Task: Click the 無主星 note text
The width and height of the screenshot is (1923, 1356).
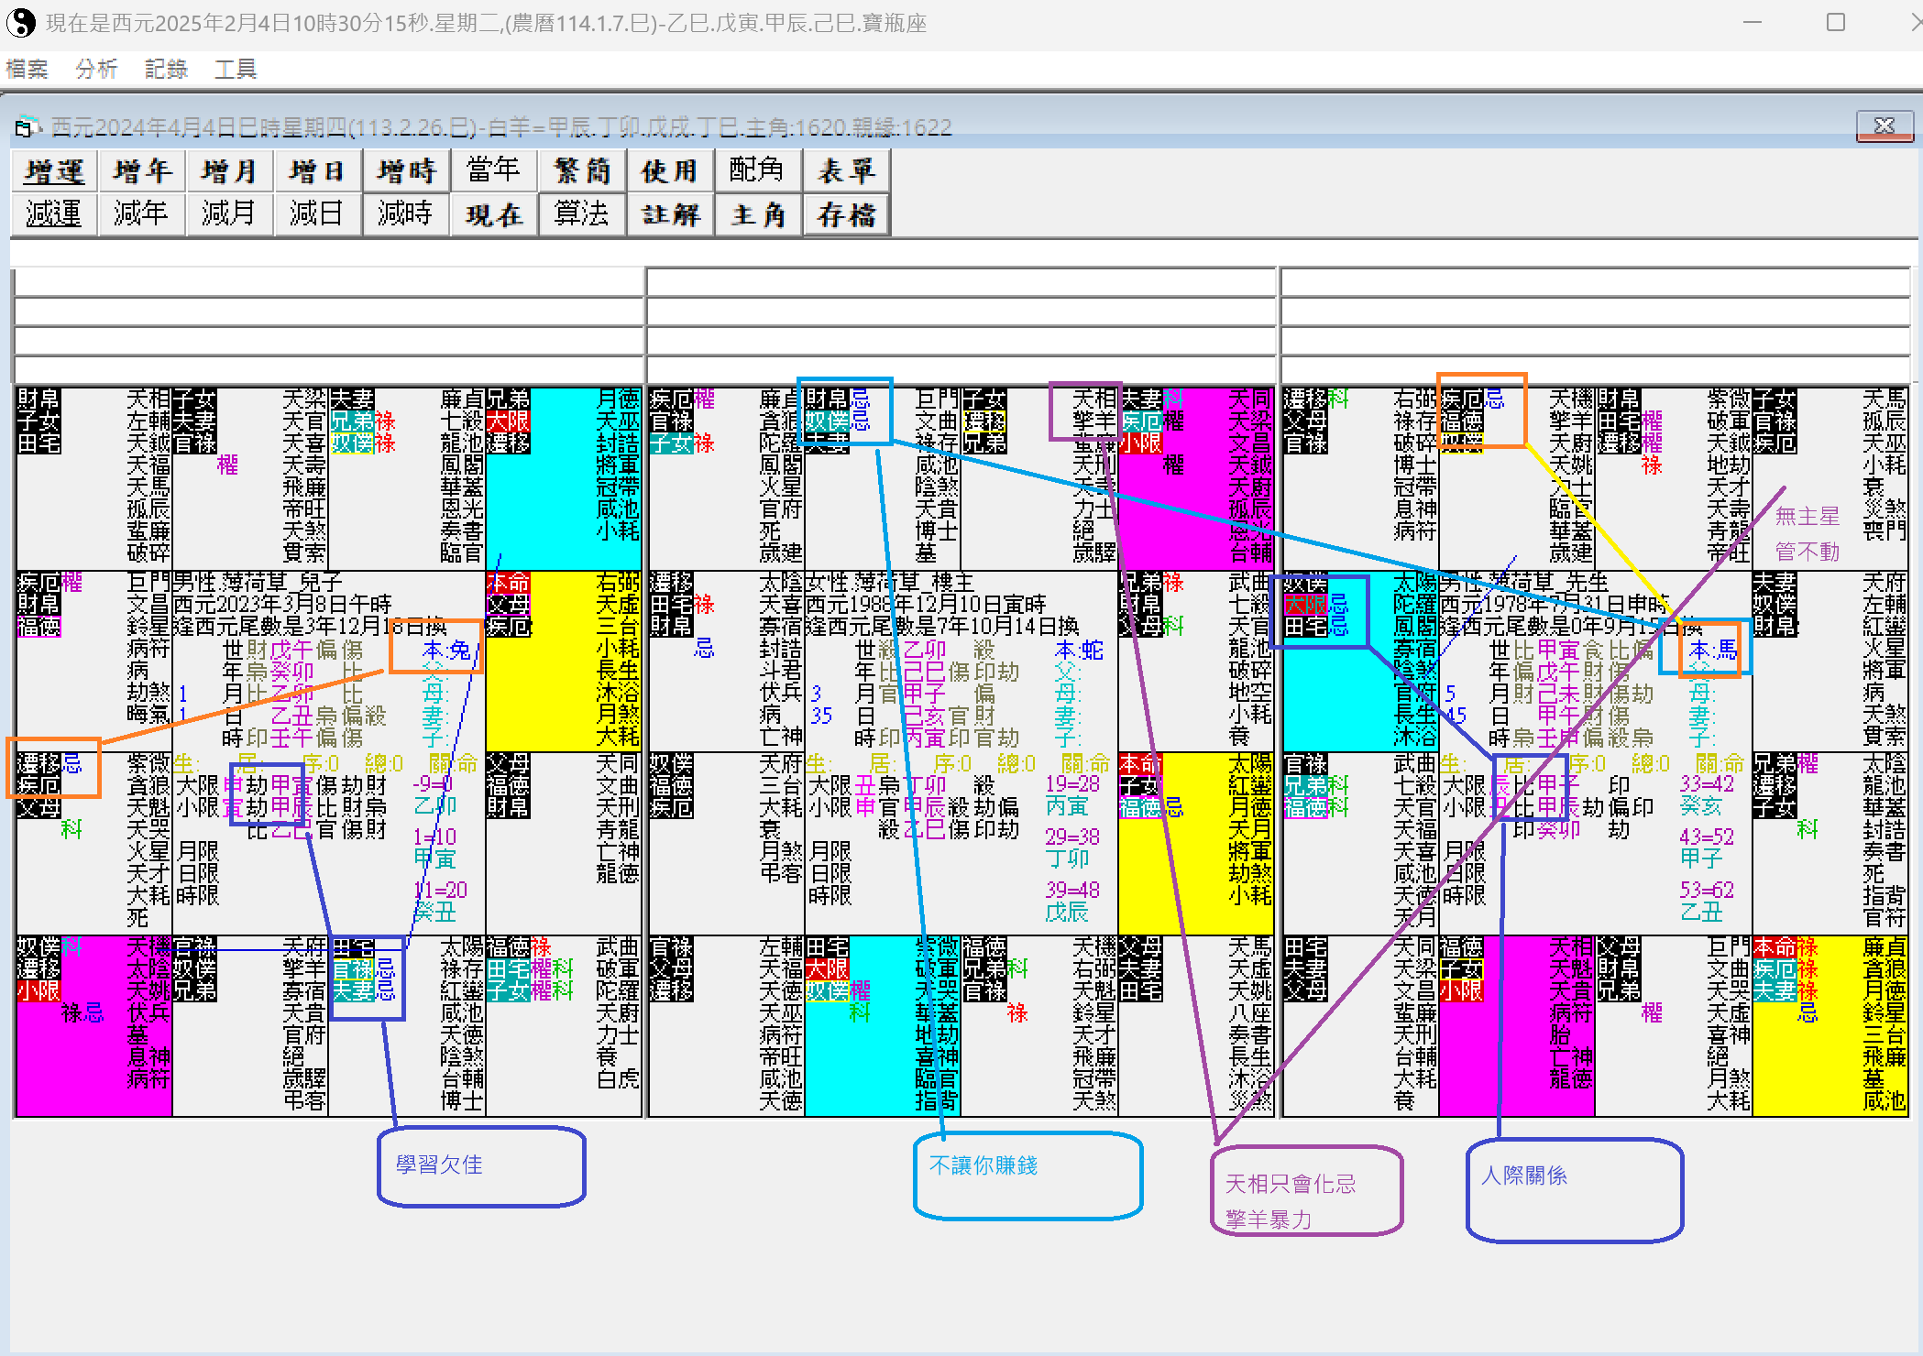Action: coord(1808,516)
